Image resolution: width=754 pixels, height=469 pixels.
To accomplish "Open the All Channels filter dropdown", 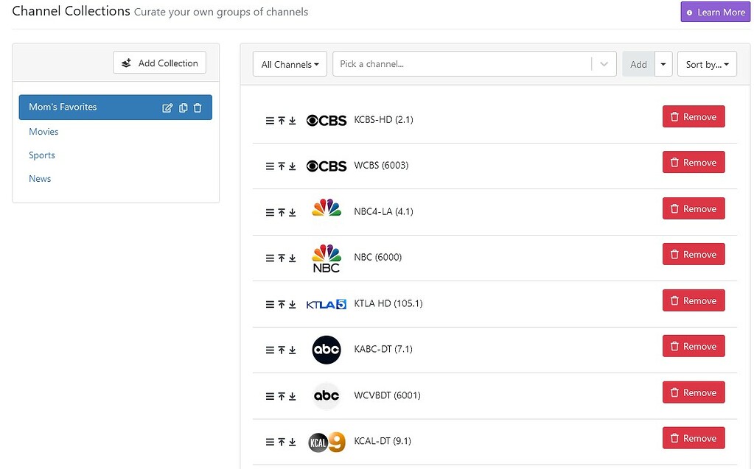I will pos(290,64).
